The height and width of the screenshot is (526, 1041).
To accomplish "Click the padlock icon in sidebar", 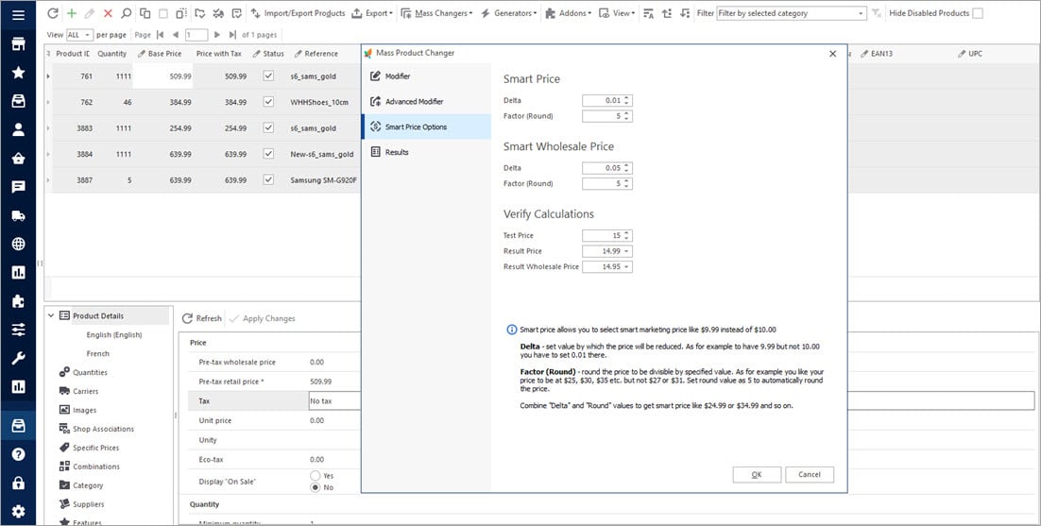I will tap(19, 483).
